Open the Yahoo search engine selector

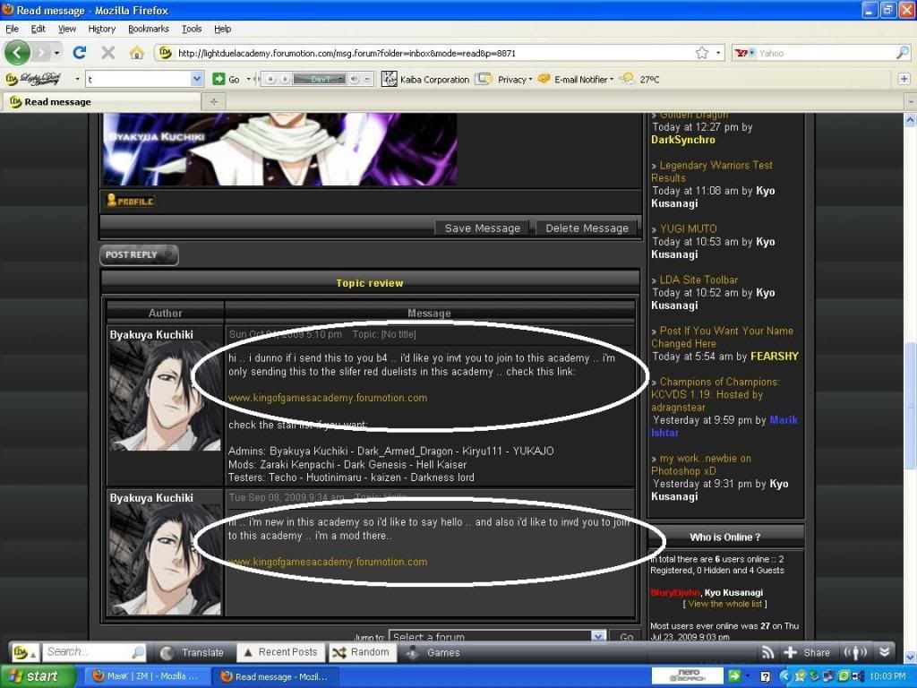click(744, 53)
